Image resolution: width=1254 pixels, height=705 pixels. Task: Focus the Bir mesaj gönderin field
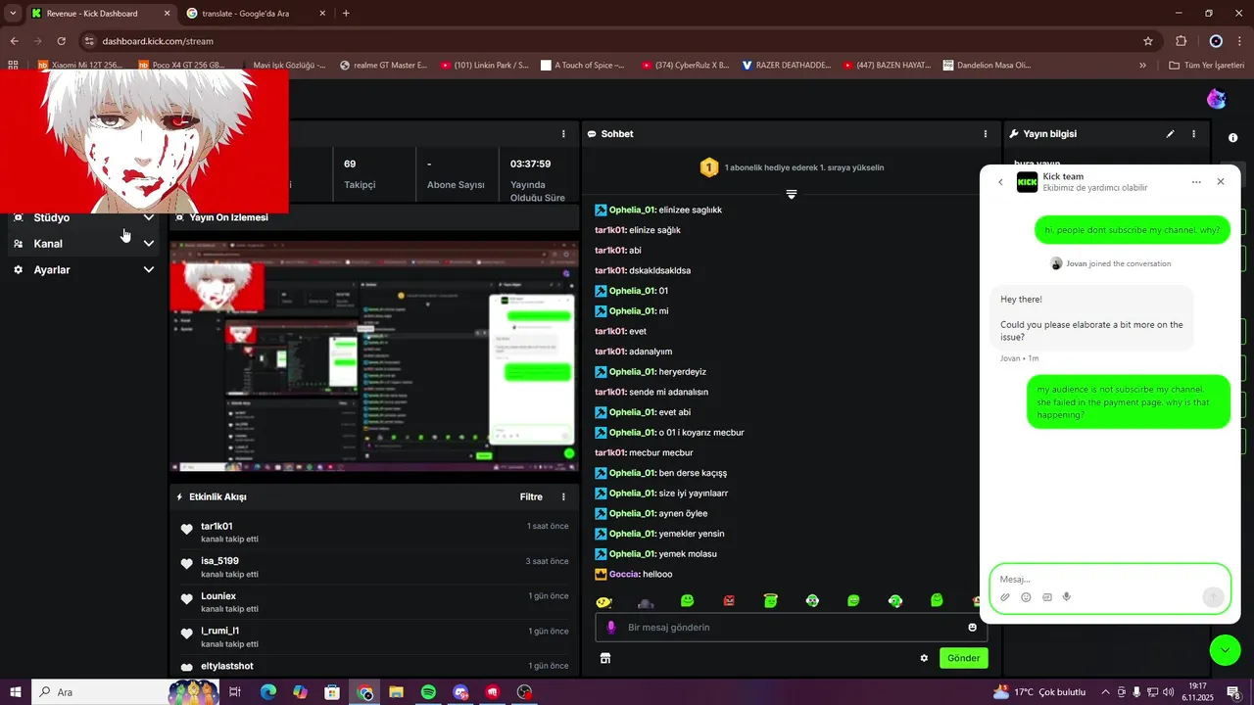tap(792, 628)
